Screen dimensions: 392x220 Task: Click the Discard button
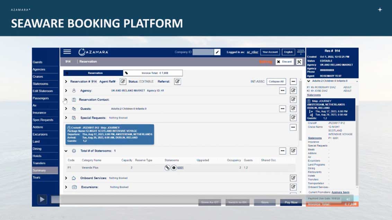(x=285, y=62)
